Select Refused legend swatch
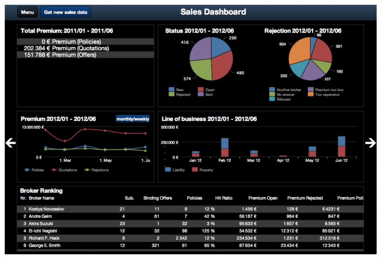382x262 pixels. (x=272, y=99)
